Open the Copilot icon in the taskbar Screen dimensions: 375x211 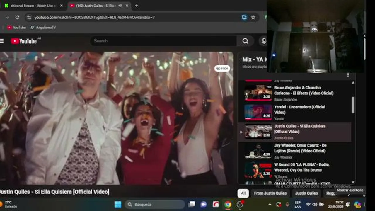click(357, 205)
